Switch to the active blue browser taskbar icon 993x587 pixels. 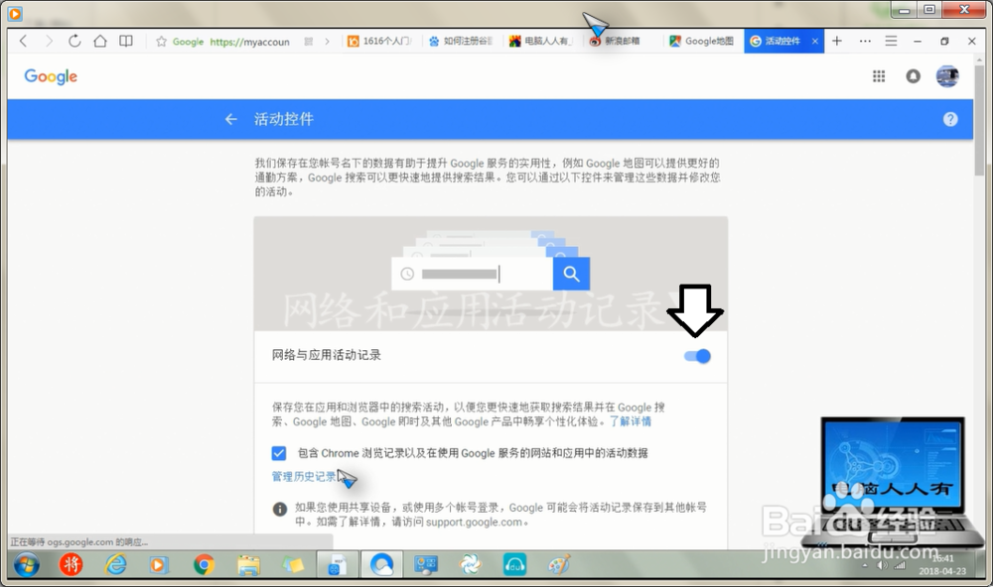[381, 565]
